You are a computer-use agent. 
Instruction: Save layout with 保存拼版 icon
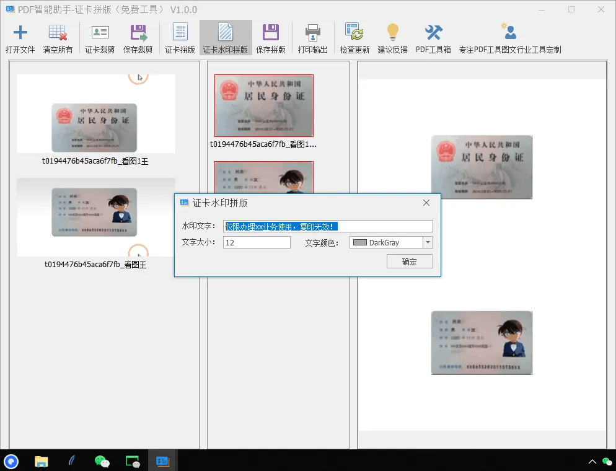pyautogui.click(x=271, y=32)
